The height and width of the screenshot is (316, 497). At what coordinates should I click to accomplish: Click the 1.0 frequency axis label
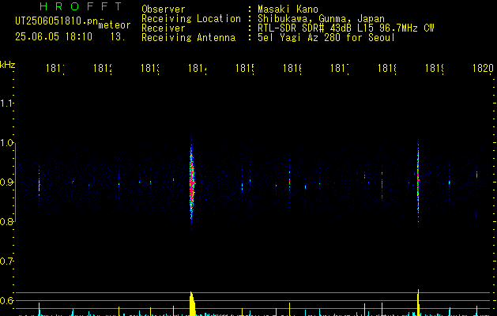pos(6,143)
